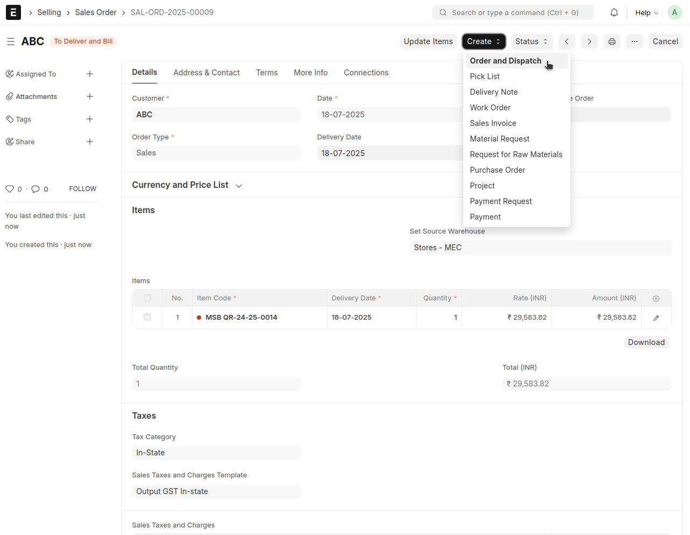Screen dimensions: 690x535
Task: Check the select-all items header checkbox
Action: click(x=147, y=298)
